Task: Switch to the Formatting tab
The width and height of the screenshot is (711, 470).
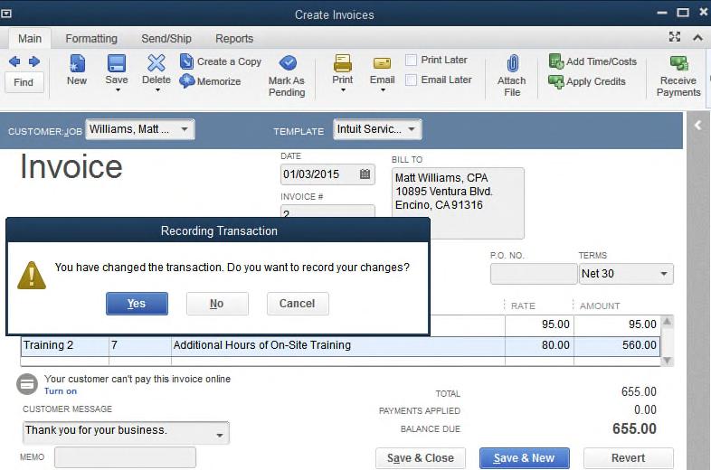Action: (91, 39)
